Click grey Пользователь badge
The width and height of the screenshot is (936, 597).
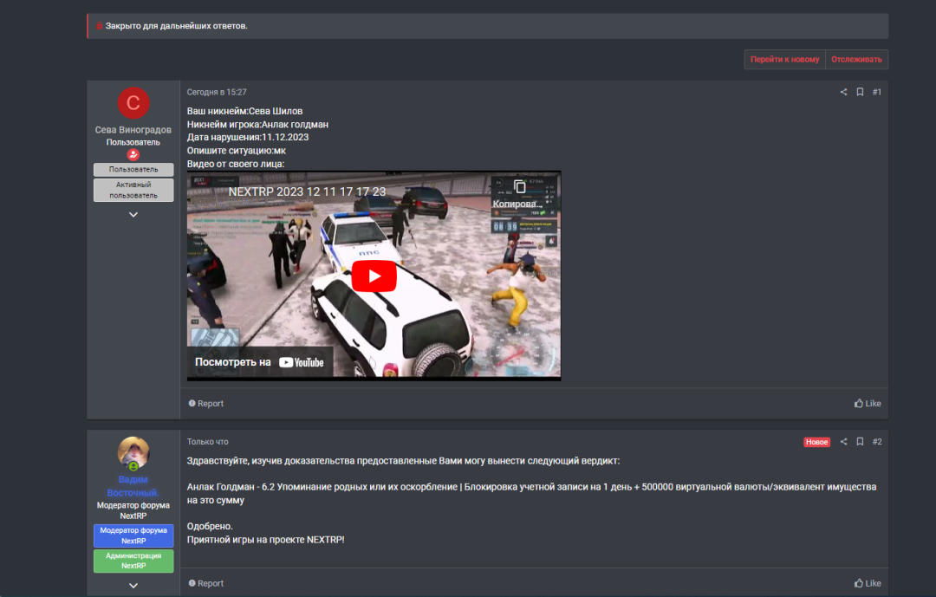click(x=133, y=170)
